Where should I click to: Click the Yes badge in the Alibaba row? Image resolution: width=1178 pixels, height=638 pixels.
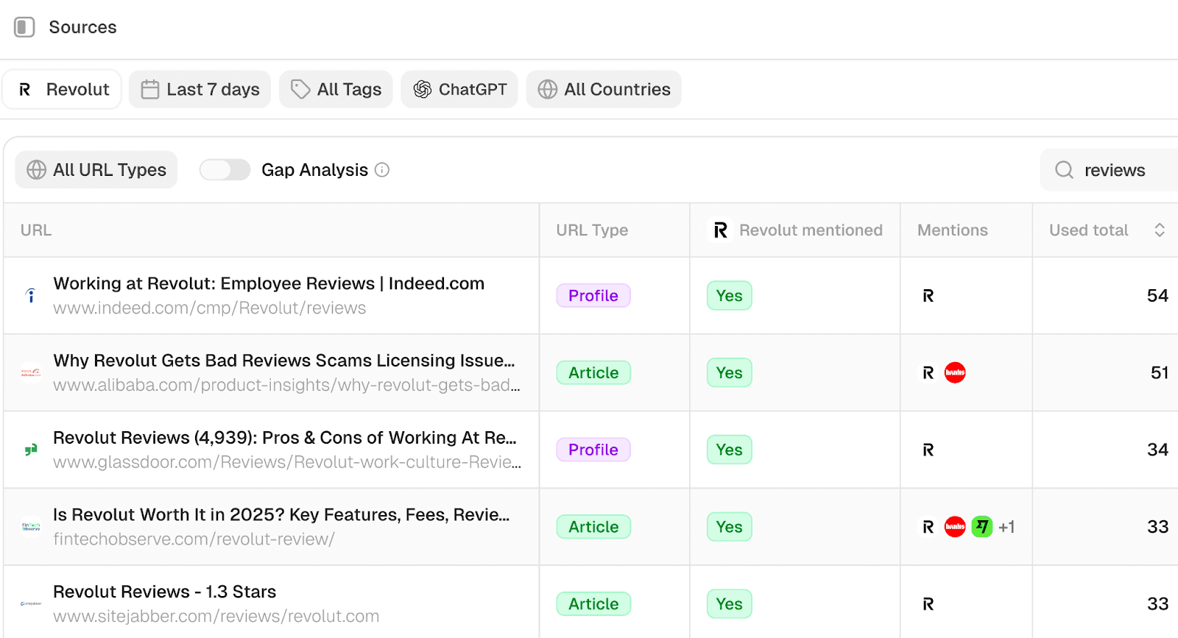pyautogui.click(x=730, y=373)
